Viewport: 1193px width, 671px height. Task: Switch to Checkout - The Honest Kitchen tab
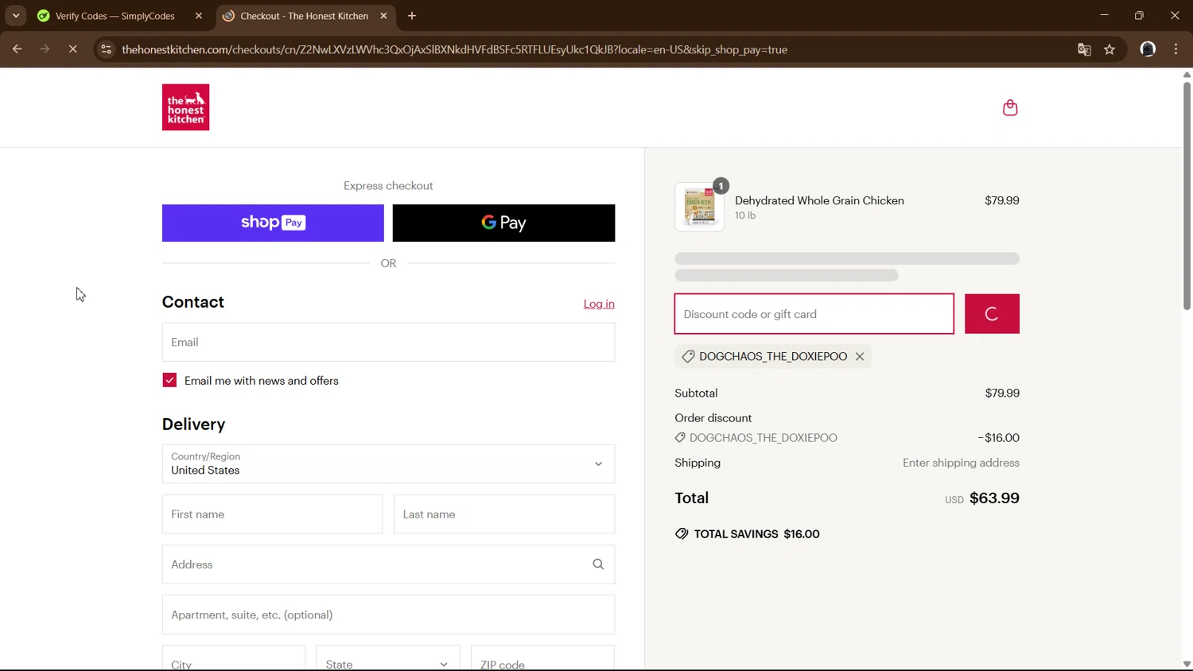(305, 16)
